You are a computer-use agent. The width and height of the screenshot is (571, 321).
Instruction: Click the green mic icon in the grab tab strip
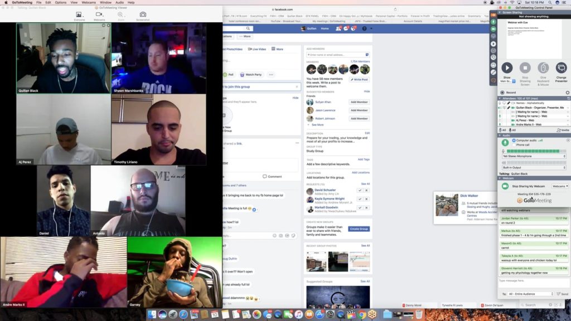[493, 22]
